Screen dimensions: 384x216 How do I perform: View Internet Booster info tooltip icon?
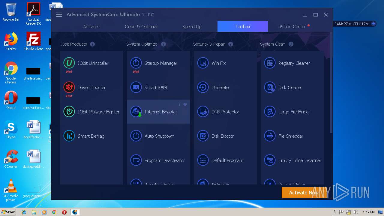click(179, 104)
